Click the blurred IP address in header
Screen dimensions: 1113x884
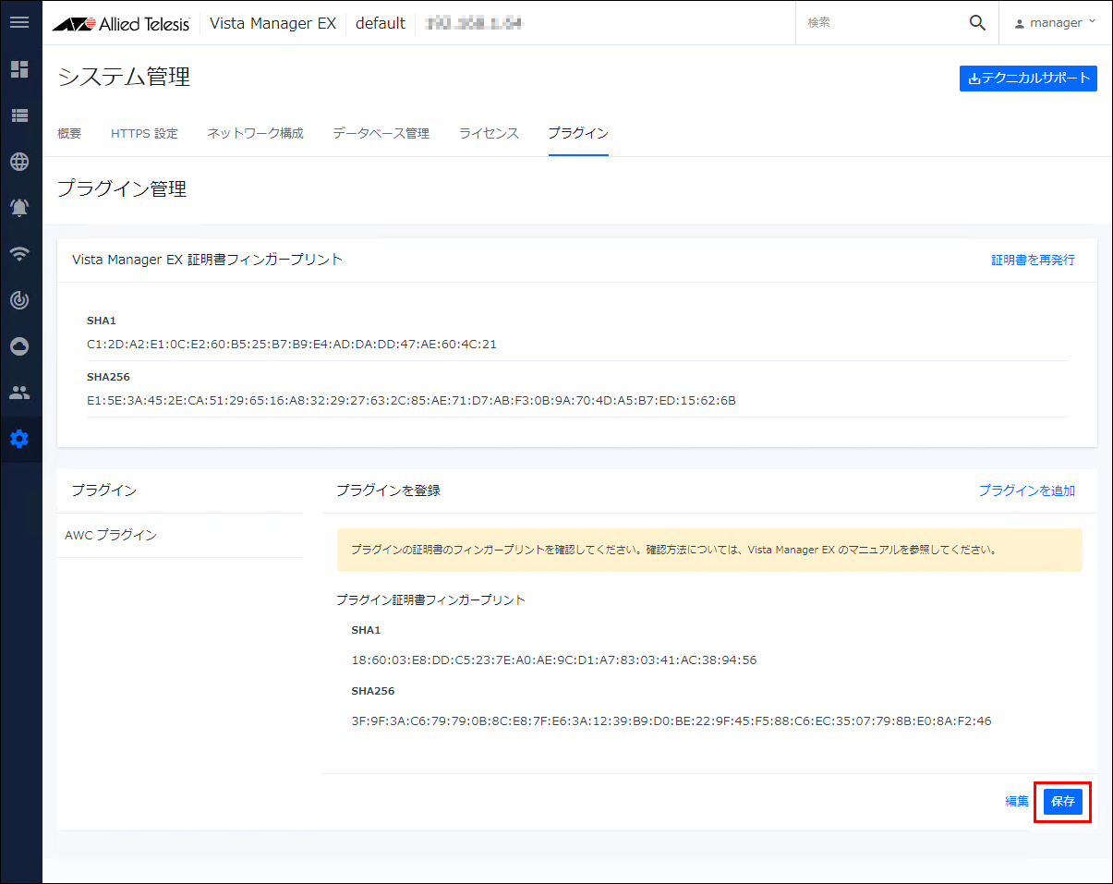point(474,24)
